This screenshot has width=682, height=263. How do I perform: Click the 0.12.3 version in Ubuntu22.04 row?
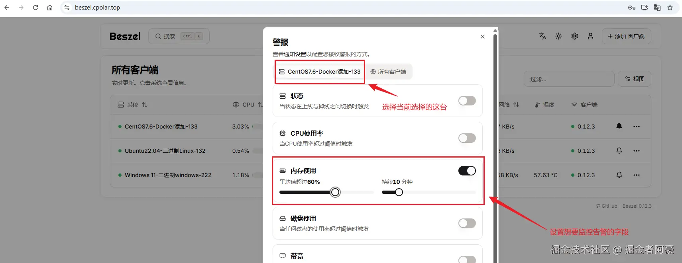point(586,151)
